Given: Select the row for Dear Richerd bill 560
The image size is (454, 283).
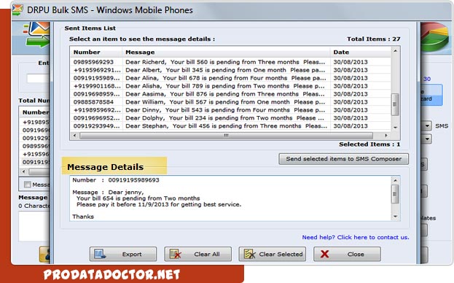Looking at the screenshot, I should pos(230,62).
